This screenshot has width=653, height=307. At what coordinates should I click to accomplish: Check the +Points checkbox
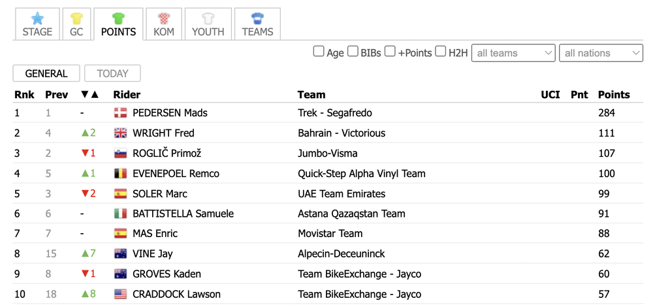tap(390, 52)
